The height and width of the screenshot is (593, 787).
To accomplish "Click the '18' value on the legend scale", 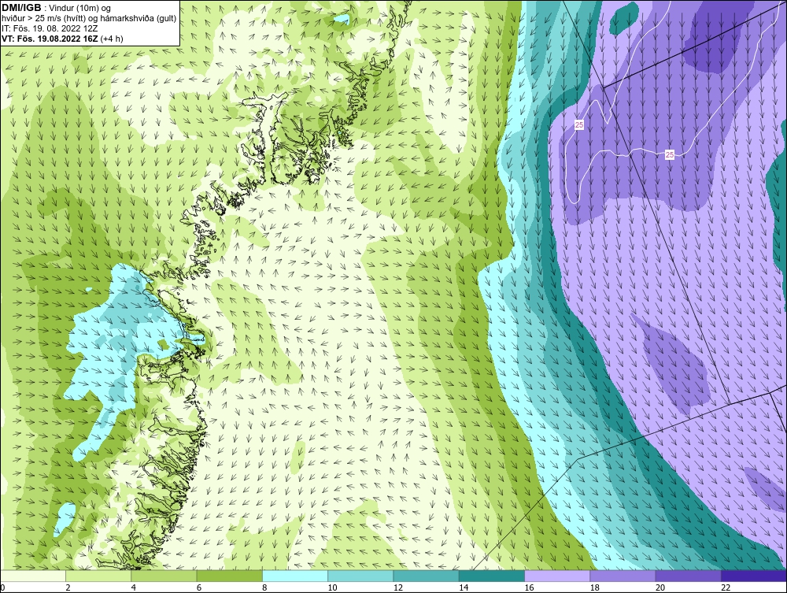I will pyautogui.click(x=595, y=587).
